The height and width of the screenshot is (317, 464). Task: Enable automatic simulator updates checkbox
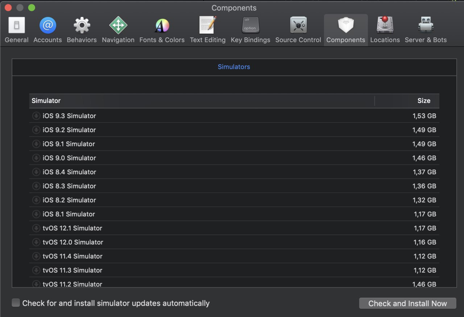coord(16,303)
